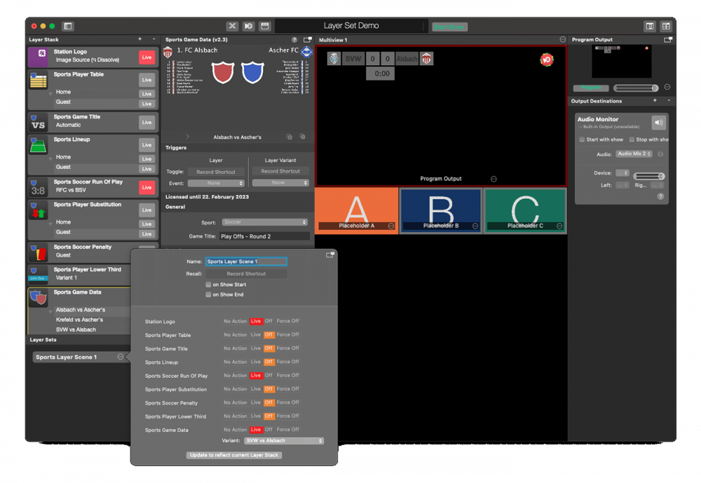Click Record Shortcut for Layer Variant toggle
The height and width of the screenshot is (483, 701).
click(280, 171)
